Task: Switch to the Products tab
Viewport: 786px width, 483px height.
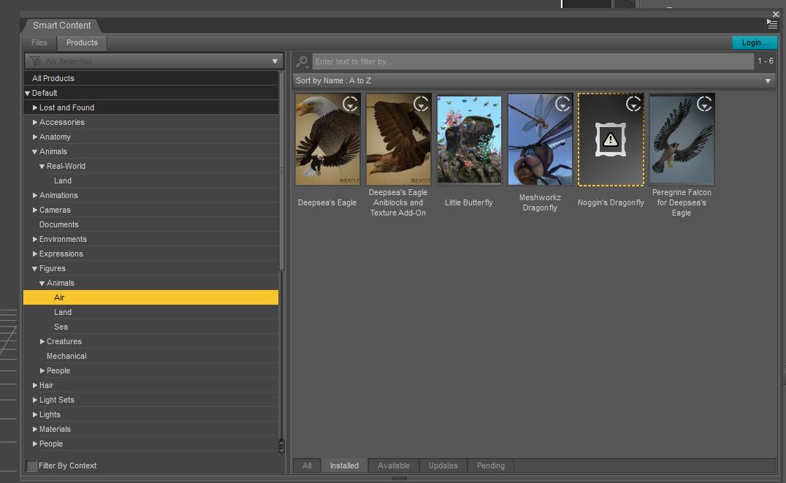Action: [82, 42]
